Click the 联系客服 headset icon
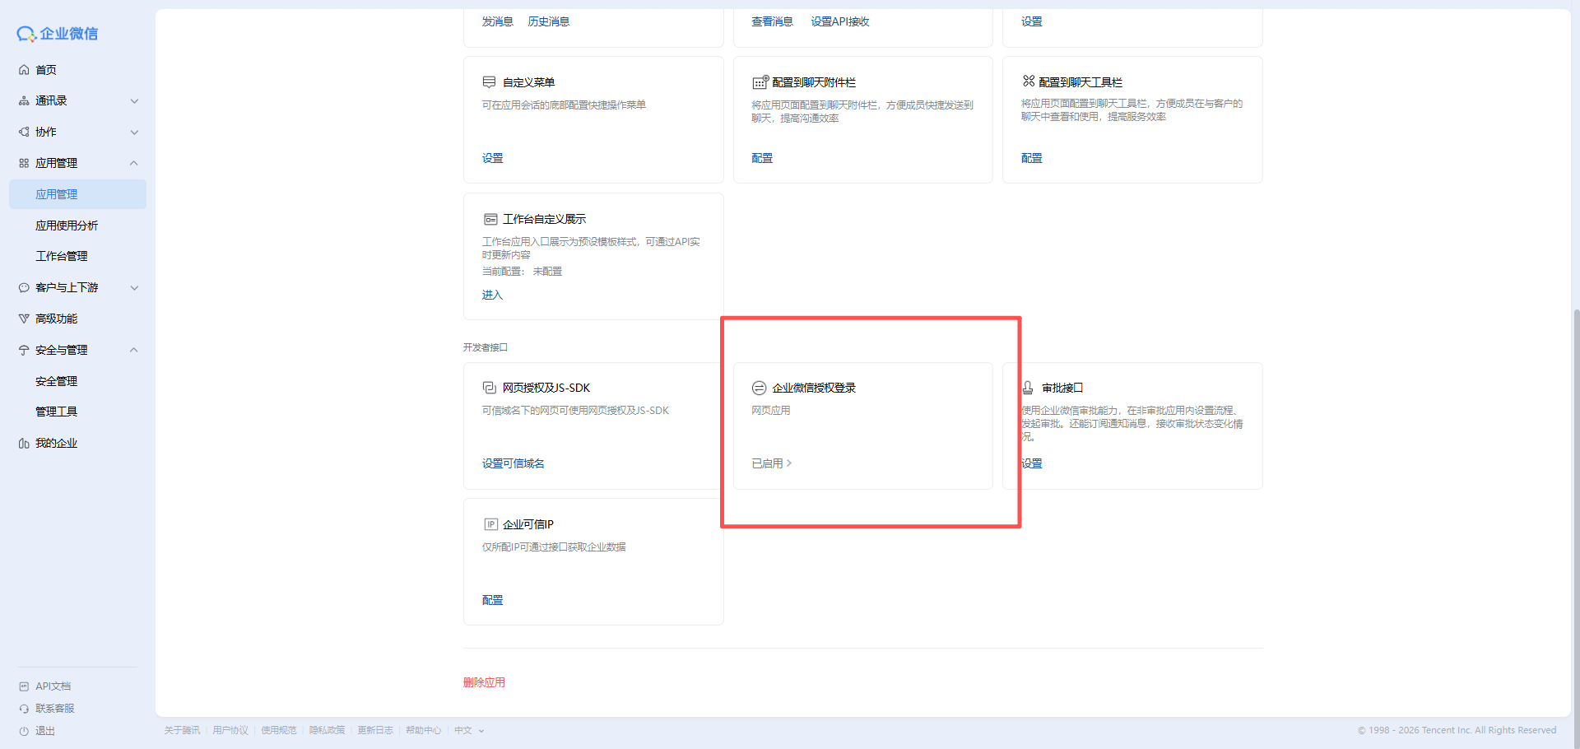The image size is (1580, 749). click(24, 709)
